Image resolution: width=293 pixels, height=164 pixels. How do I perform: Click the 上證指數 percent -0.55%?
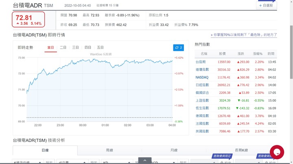click(259, 100)
